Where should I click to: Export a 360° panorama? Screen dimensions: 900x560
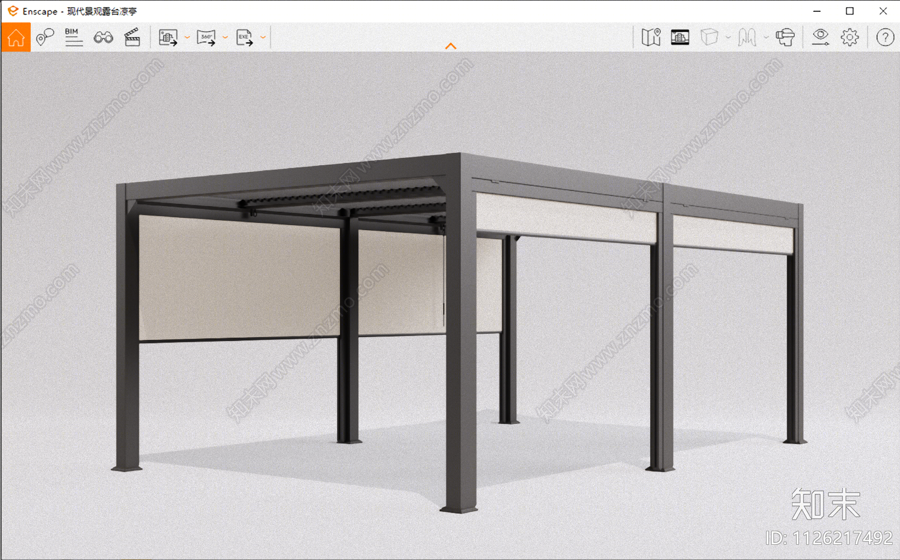206,38
